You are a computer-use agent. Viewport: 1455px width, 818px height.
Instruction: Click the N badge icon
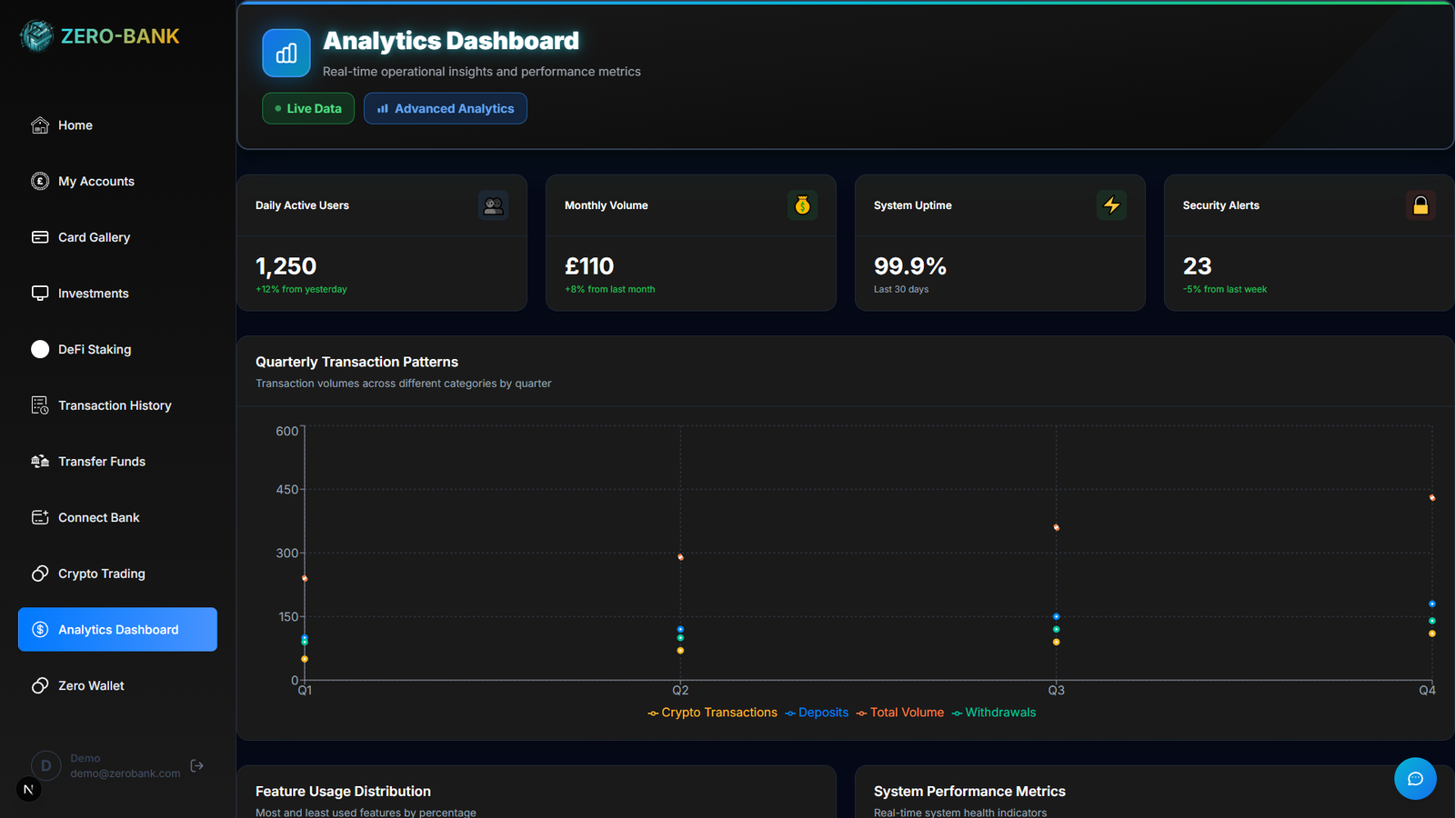(x=28, y=790)
